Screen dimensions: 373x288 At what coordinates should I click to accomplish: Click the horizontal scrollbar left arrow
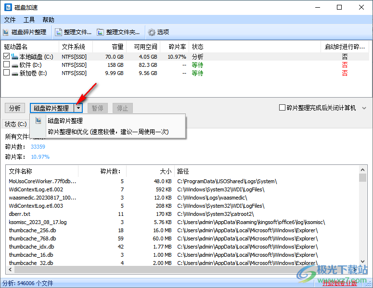[10, 269]
